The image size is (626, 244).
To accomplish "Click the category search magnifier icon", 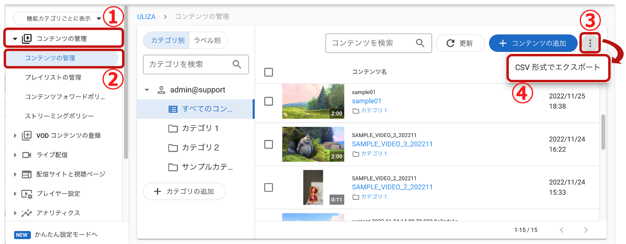I will (x=238, y=64).
